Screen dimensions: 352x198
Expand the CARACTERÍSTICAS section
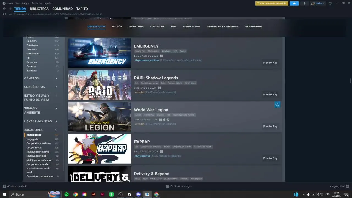41,121
